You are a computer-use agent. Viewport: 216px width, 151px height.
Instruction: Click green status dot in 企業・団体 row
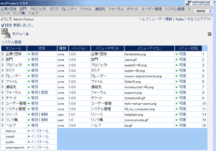click(x=29, y=54)
